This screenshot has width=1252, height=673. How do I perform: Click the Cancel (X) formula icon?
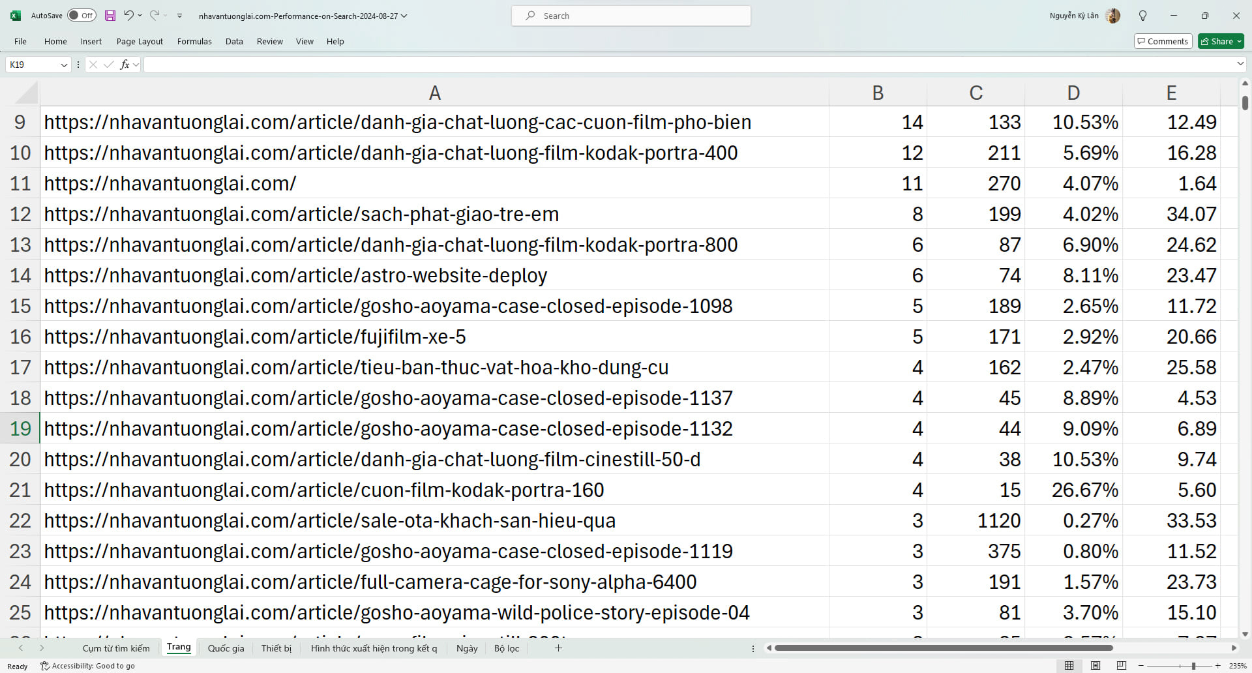click(93, 65)
